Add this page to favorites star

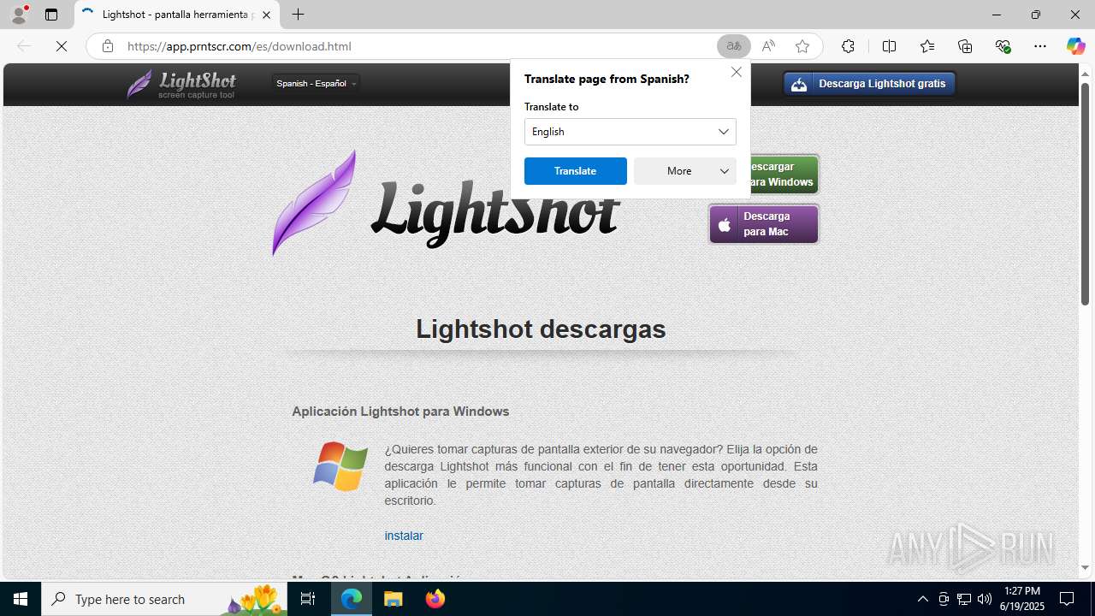(802, 46)
